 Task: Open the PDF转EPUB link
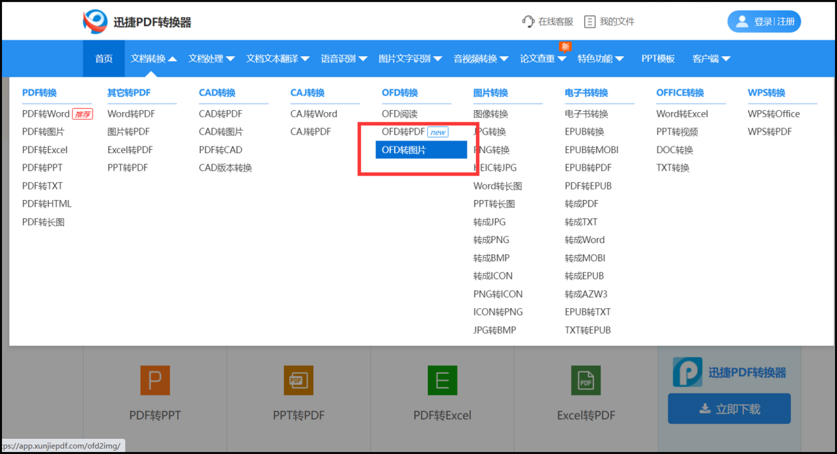pos(588,186)
